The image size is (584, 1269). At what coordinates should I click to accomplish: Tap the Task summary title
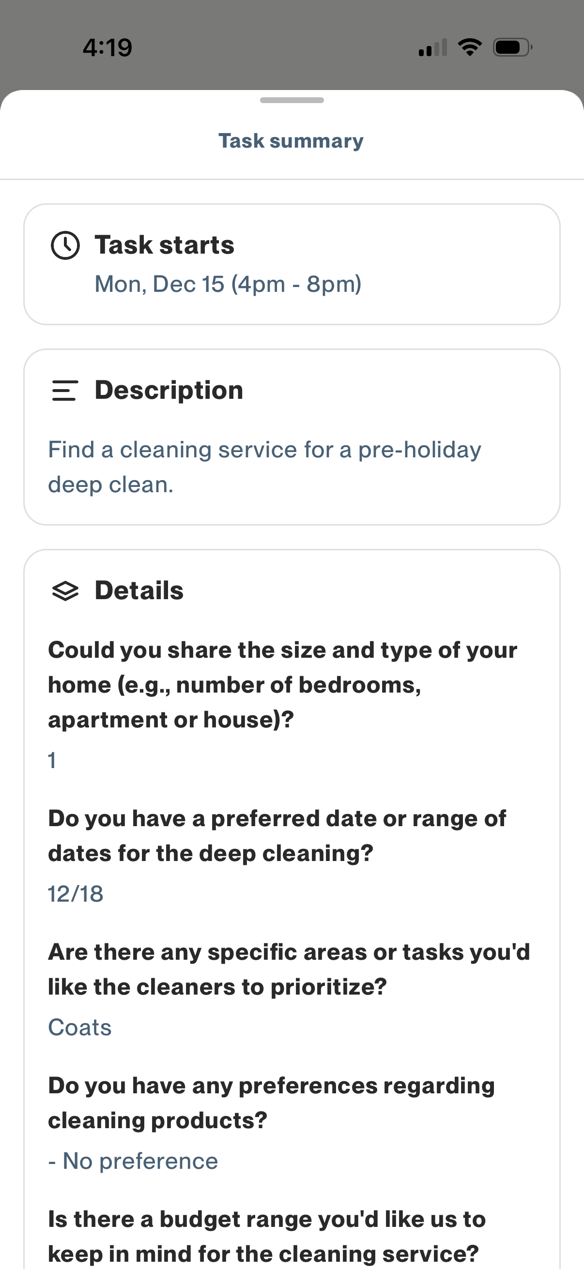coord(291,141)
